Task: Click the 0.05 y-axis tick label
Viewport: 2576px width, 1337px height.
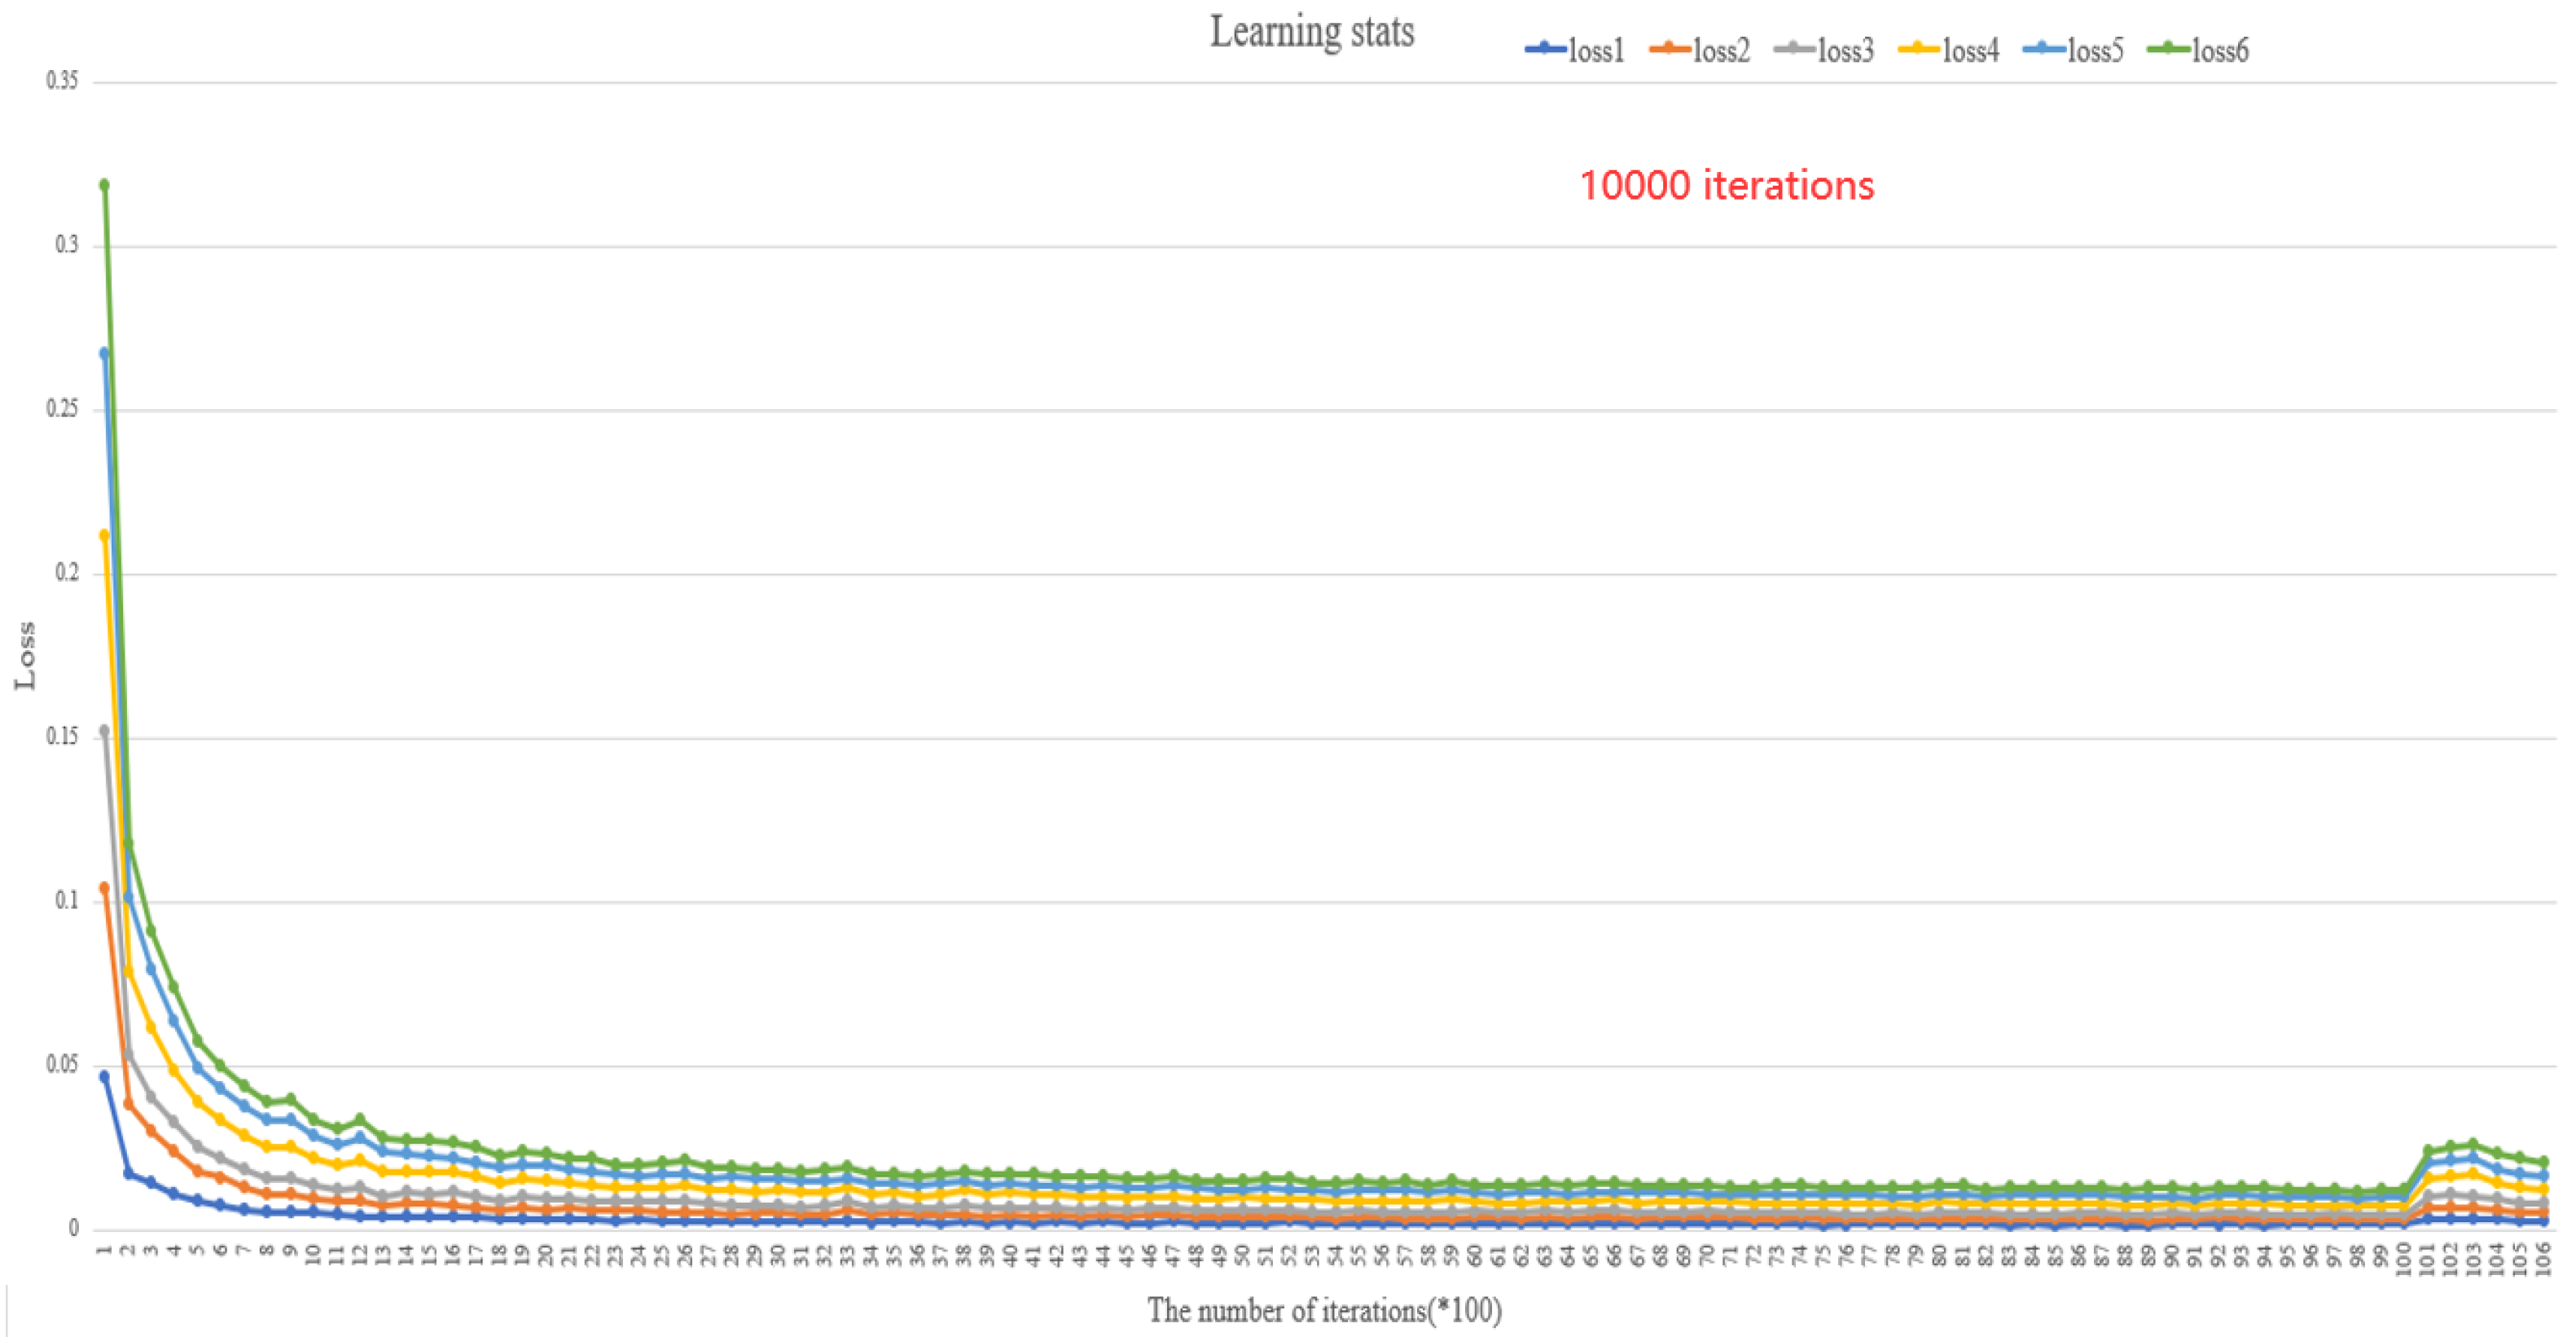Action: (62, 1064)
